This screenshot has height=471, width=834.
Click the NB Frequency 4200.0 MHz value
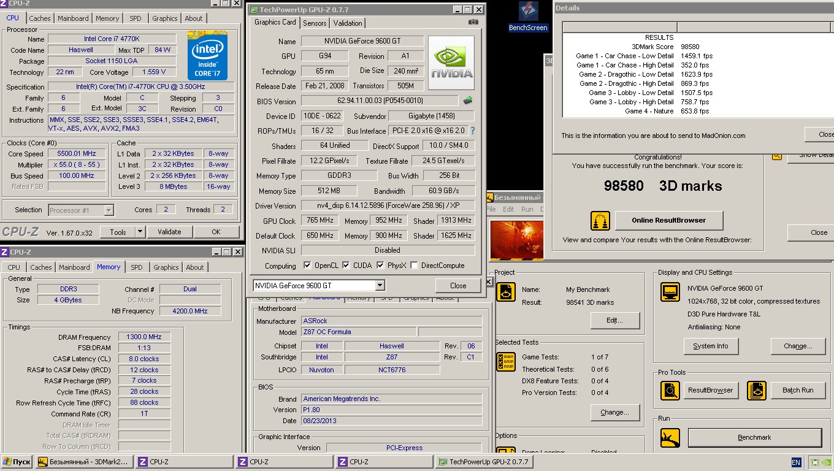(x=190, y=311)
